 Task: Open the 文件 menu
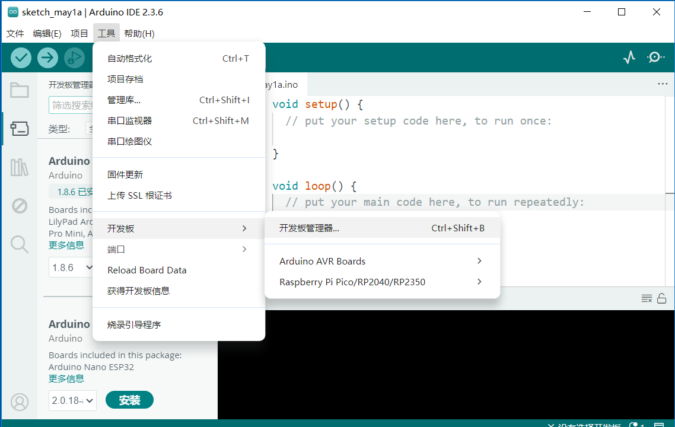[x=15, y=34]
